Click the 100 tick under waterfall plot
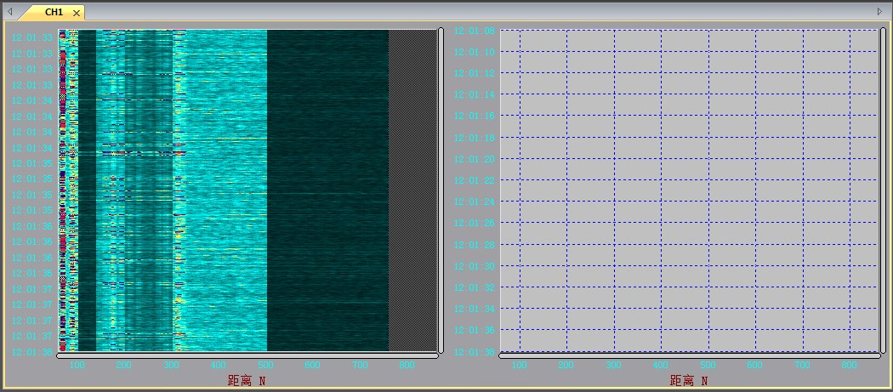 click(77, 366)
